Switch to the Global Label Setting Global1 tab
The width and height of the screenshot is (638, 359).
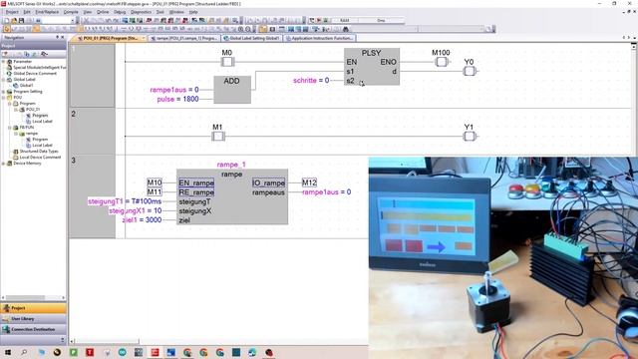pyautogui.click(x=252, y=38)
